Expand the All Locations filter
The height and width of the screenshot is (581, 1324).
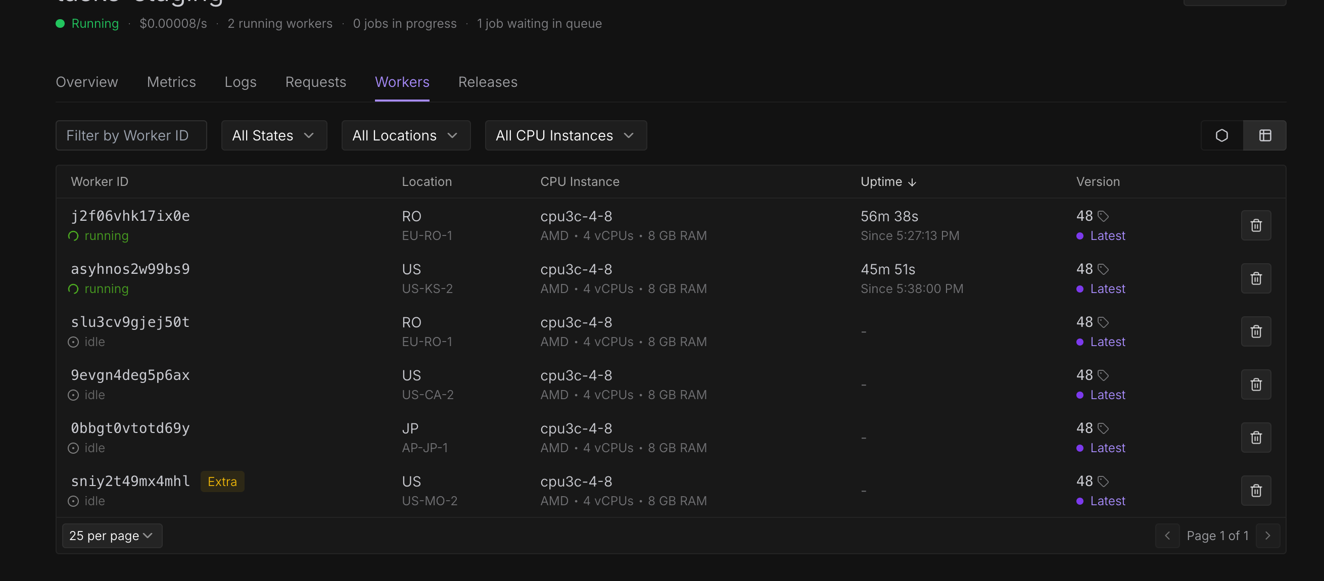tap(405, 135)
